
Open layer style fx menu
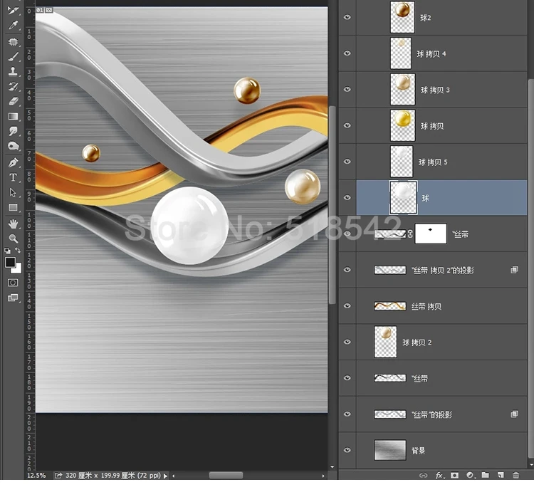[439, 475]
